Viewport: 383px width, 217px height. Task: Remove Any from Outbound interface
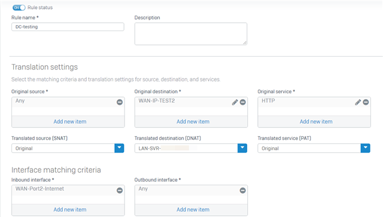point(242,190)
